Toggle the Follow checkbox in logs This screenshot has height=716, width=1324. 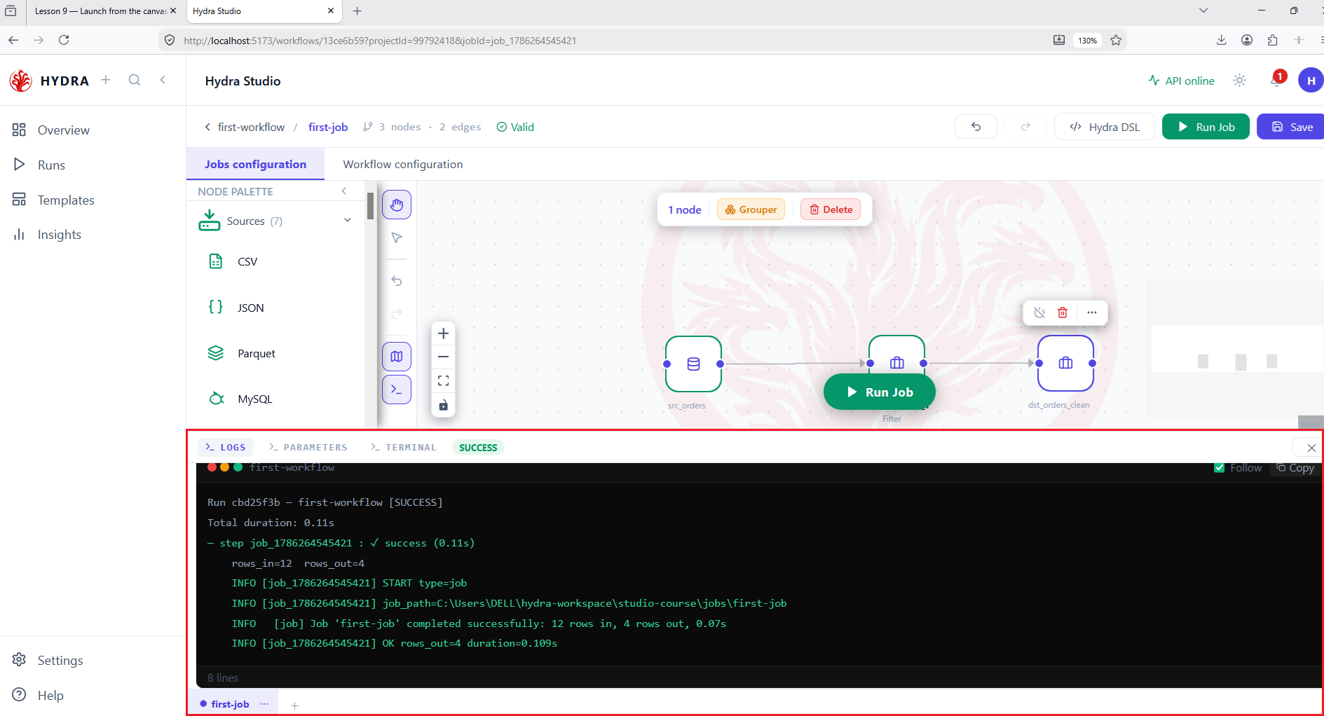tap(1220, 468)
